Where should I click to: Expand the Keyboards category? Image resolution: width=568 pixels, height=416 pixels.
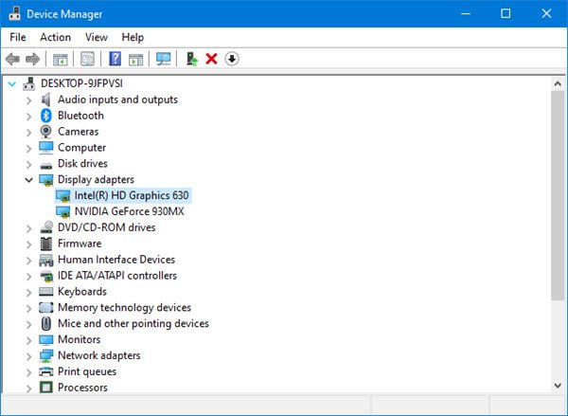[x=27, y=292]
